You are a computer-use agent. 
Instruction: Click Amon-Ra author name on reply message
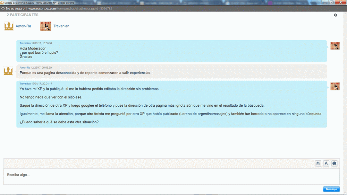25,68
